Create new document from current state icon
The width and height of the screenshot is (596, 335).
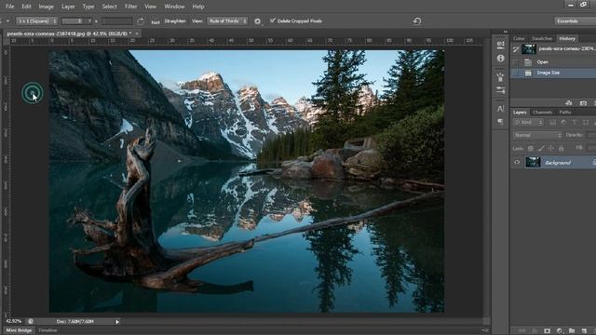click(x=569, y=103)
